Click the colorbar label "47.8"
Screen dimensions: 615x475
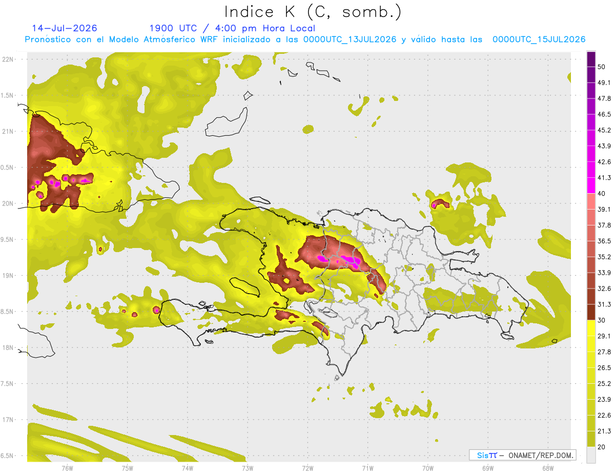(x=604, y=98)
